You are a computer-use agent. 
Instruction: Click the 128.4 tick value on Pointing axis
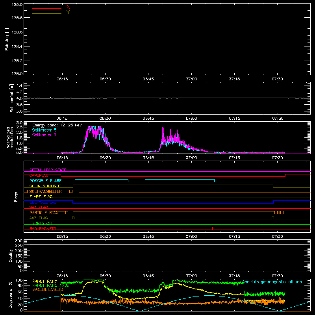(17, 46)
